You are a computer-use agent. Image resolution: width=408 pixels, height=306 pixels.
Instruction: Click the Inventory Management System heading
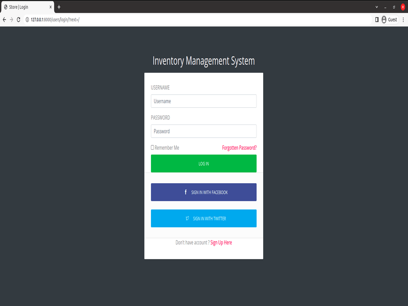tap(204, 61)
